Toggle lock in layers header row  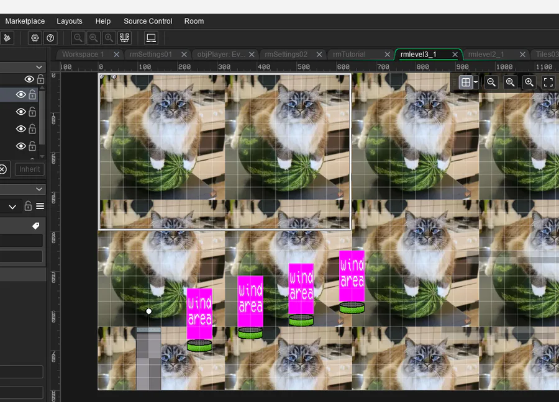(40, 79)
